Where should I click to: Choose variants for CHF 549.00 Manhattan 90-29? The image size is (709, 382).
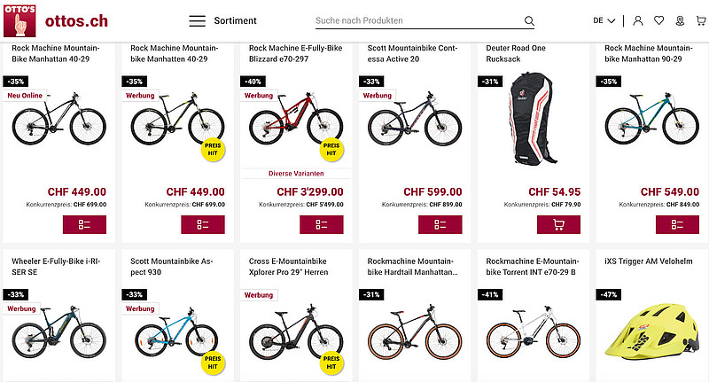coord(677,224)
